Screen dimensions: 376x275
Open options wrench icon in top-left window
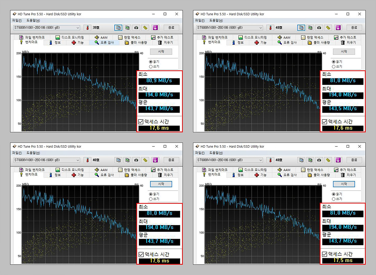[x=145, y=28]
